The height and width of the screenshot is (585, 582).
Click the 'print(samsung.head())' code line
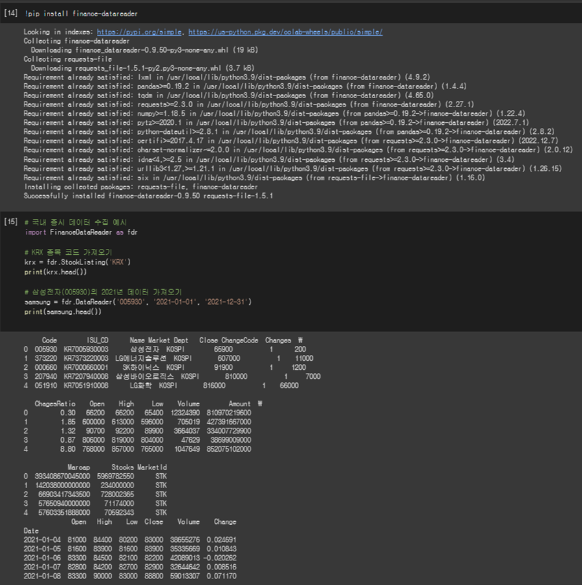coord(62,311)
